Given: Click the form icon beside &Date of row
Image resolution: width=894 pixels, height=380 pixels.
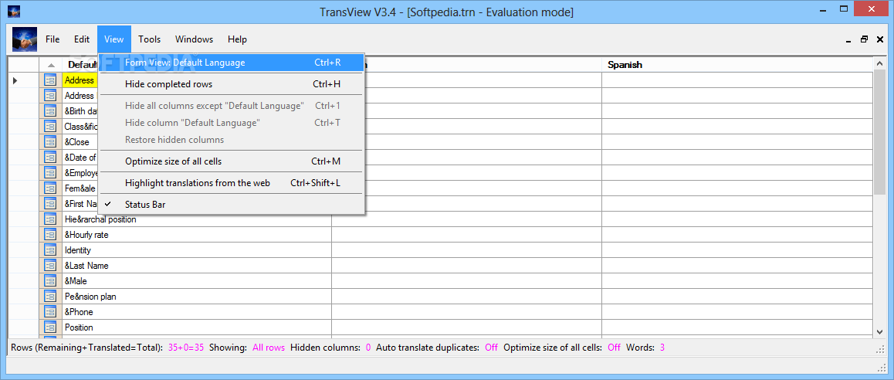Looking at the screenshot, I should (x=50, y=158).
